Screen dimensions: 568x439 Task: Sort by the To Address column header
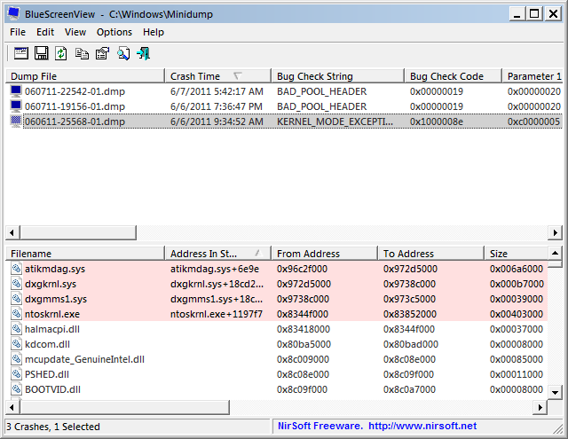(x=430, y=254)
